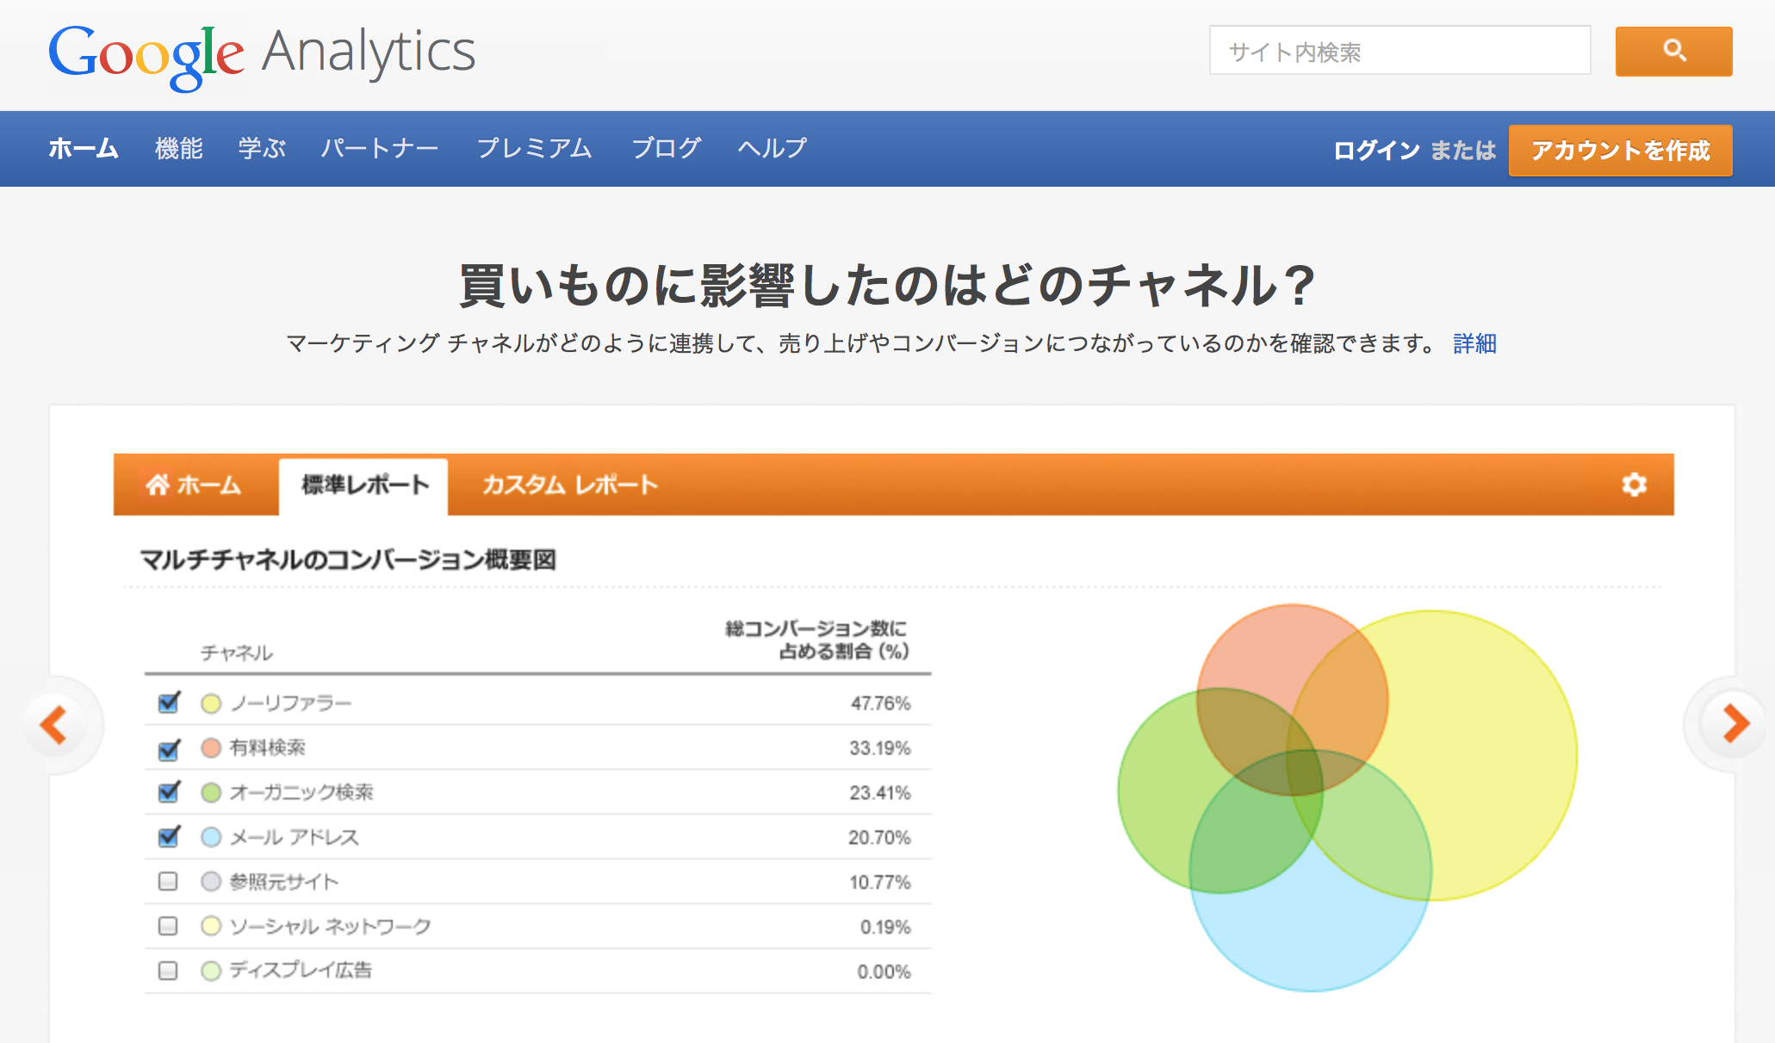The image size is (1775, 1043).
Task: Open the ブログ navigation item
Action: 667,148
